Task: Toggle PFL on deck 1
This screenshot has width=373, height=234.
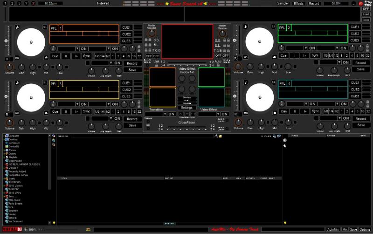Action: point(54,28)
